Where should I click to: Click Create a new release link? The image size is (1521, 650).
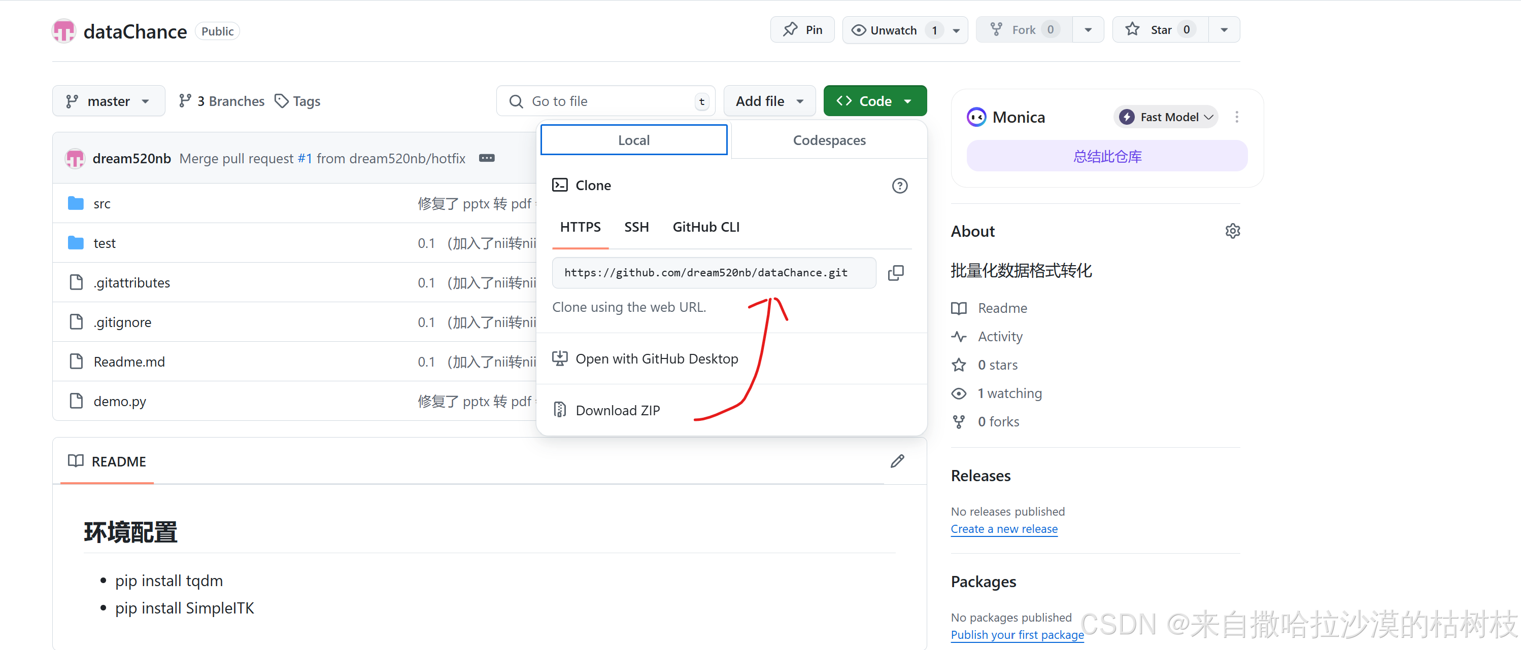[1004, 529]
